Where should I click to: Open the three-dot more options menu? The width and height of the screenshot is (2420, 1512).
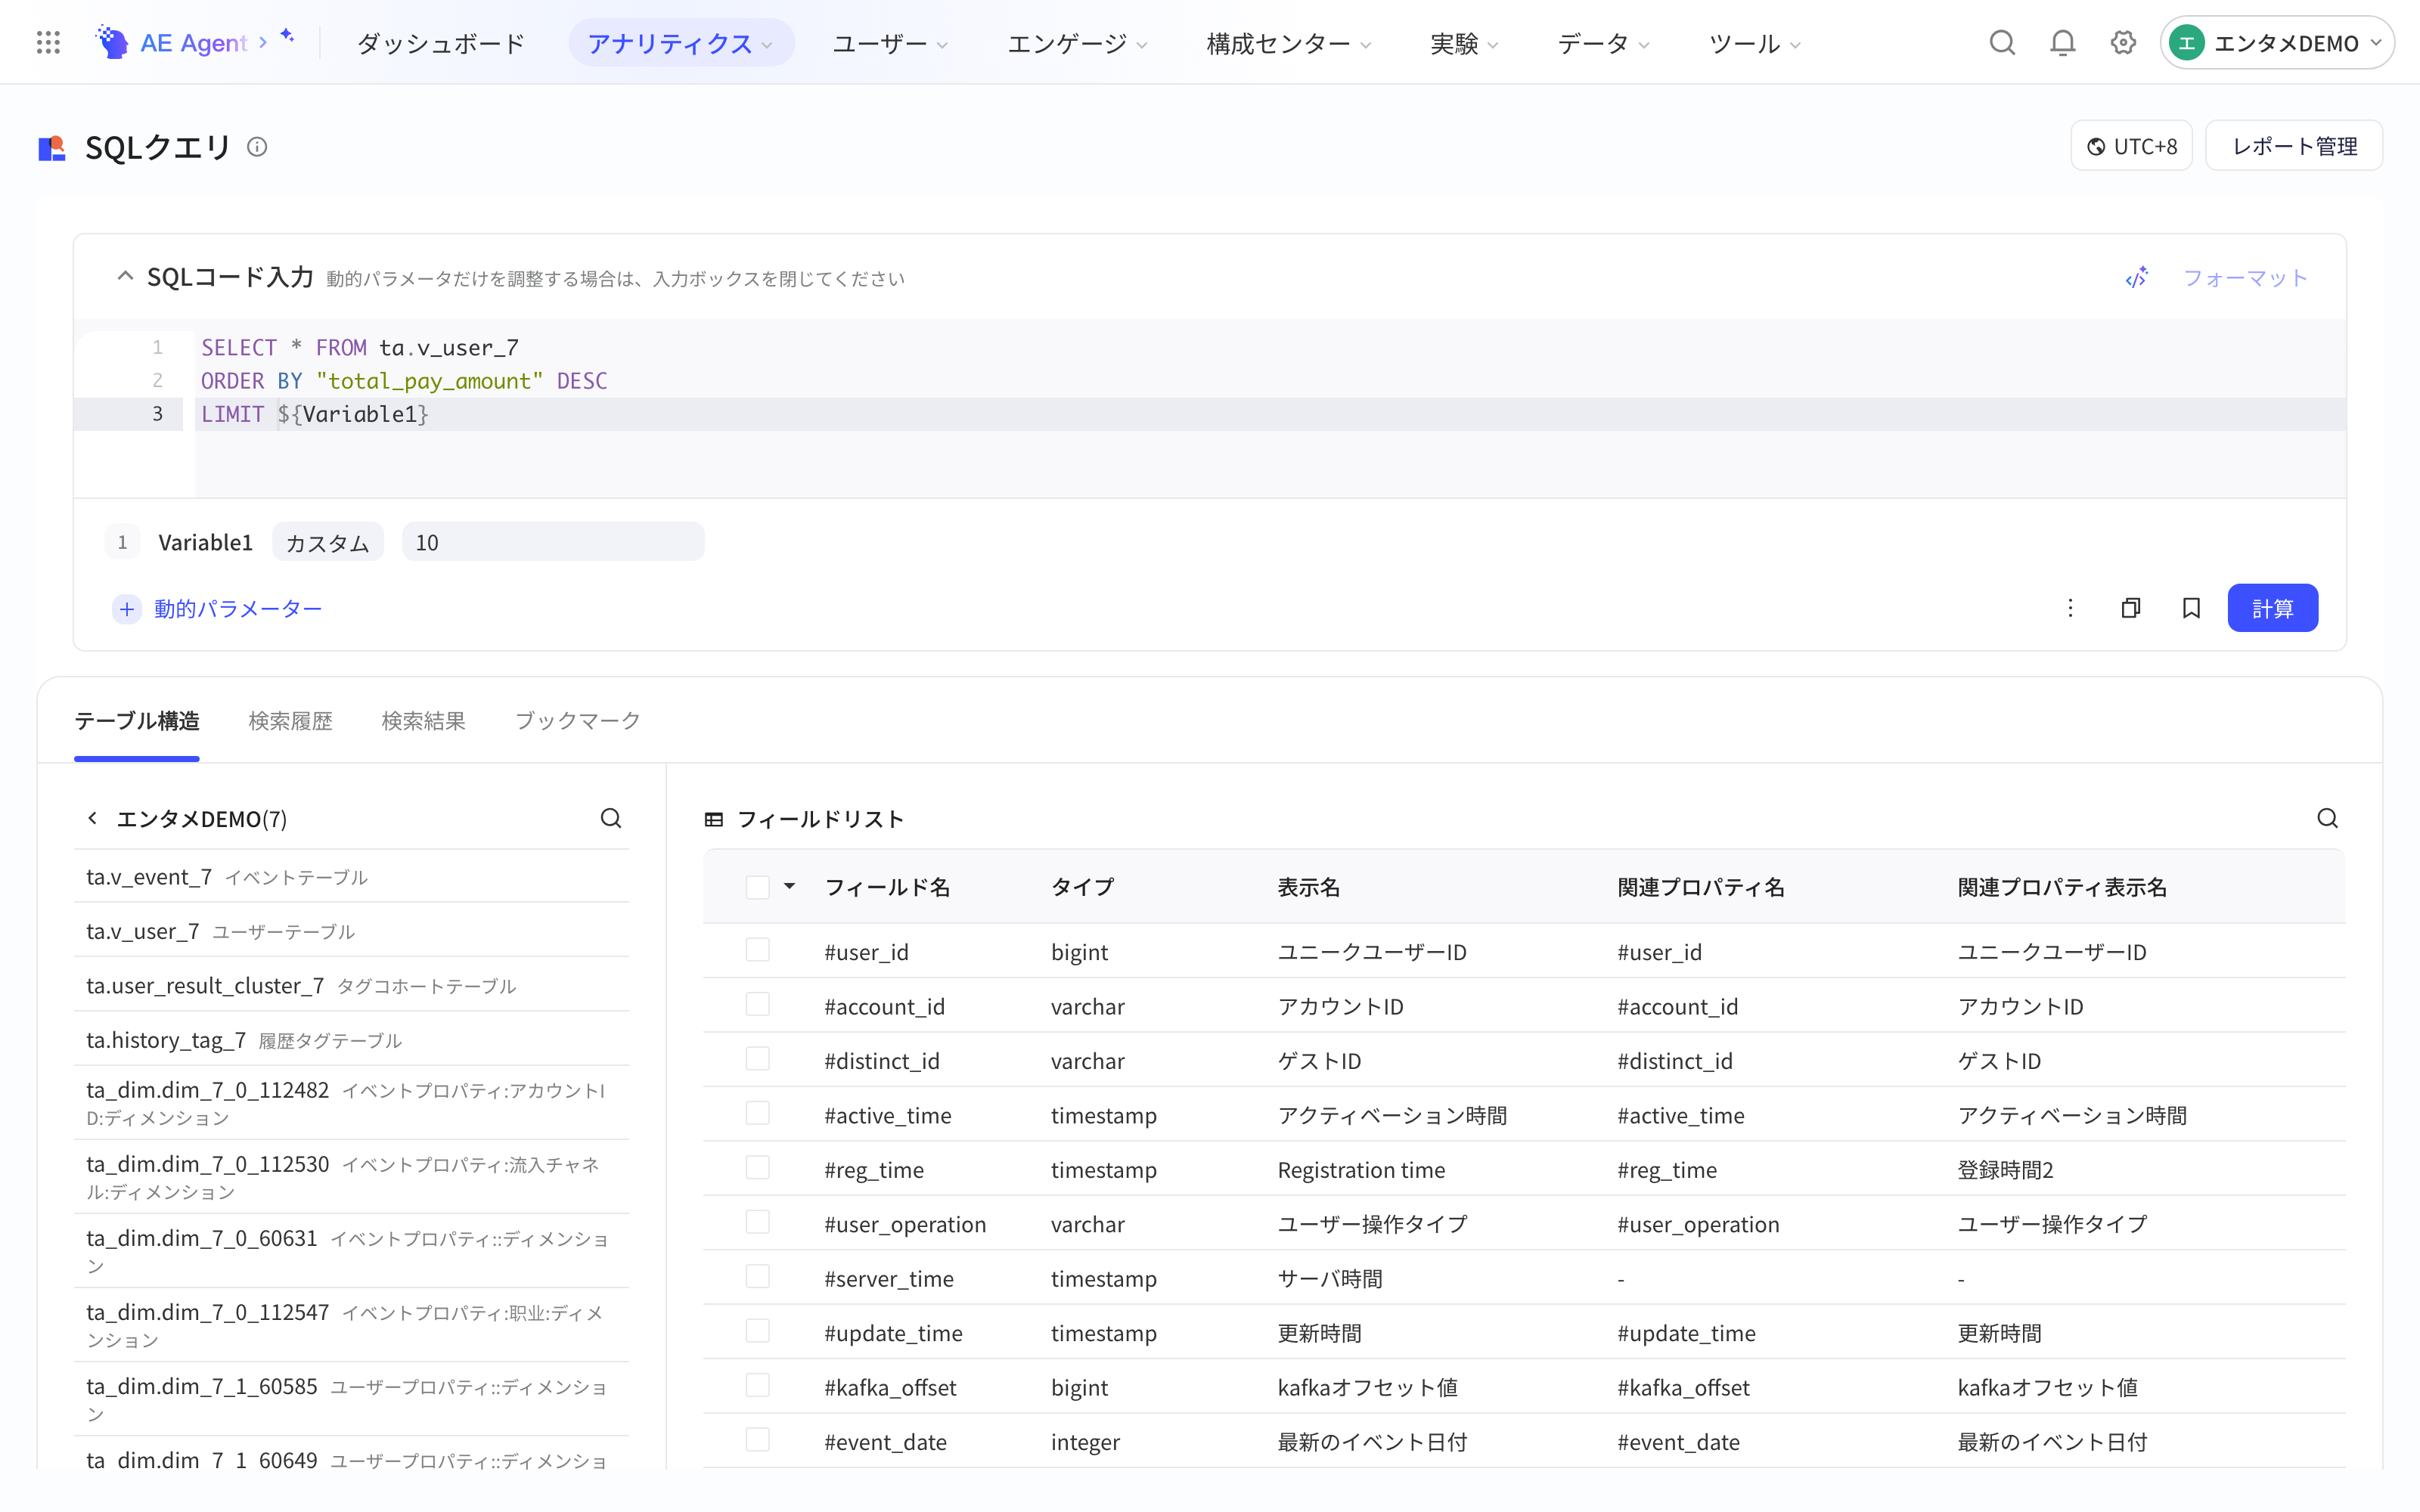(x=2070, y=608)
